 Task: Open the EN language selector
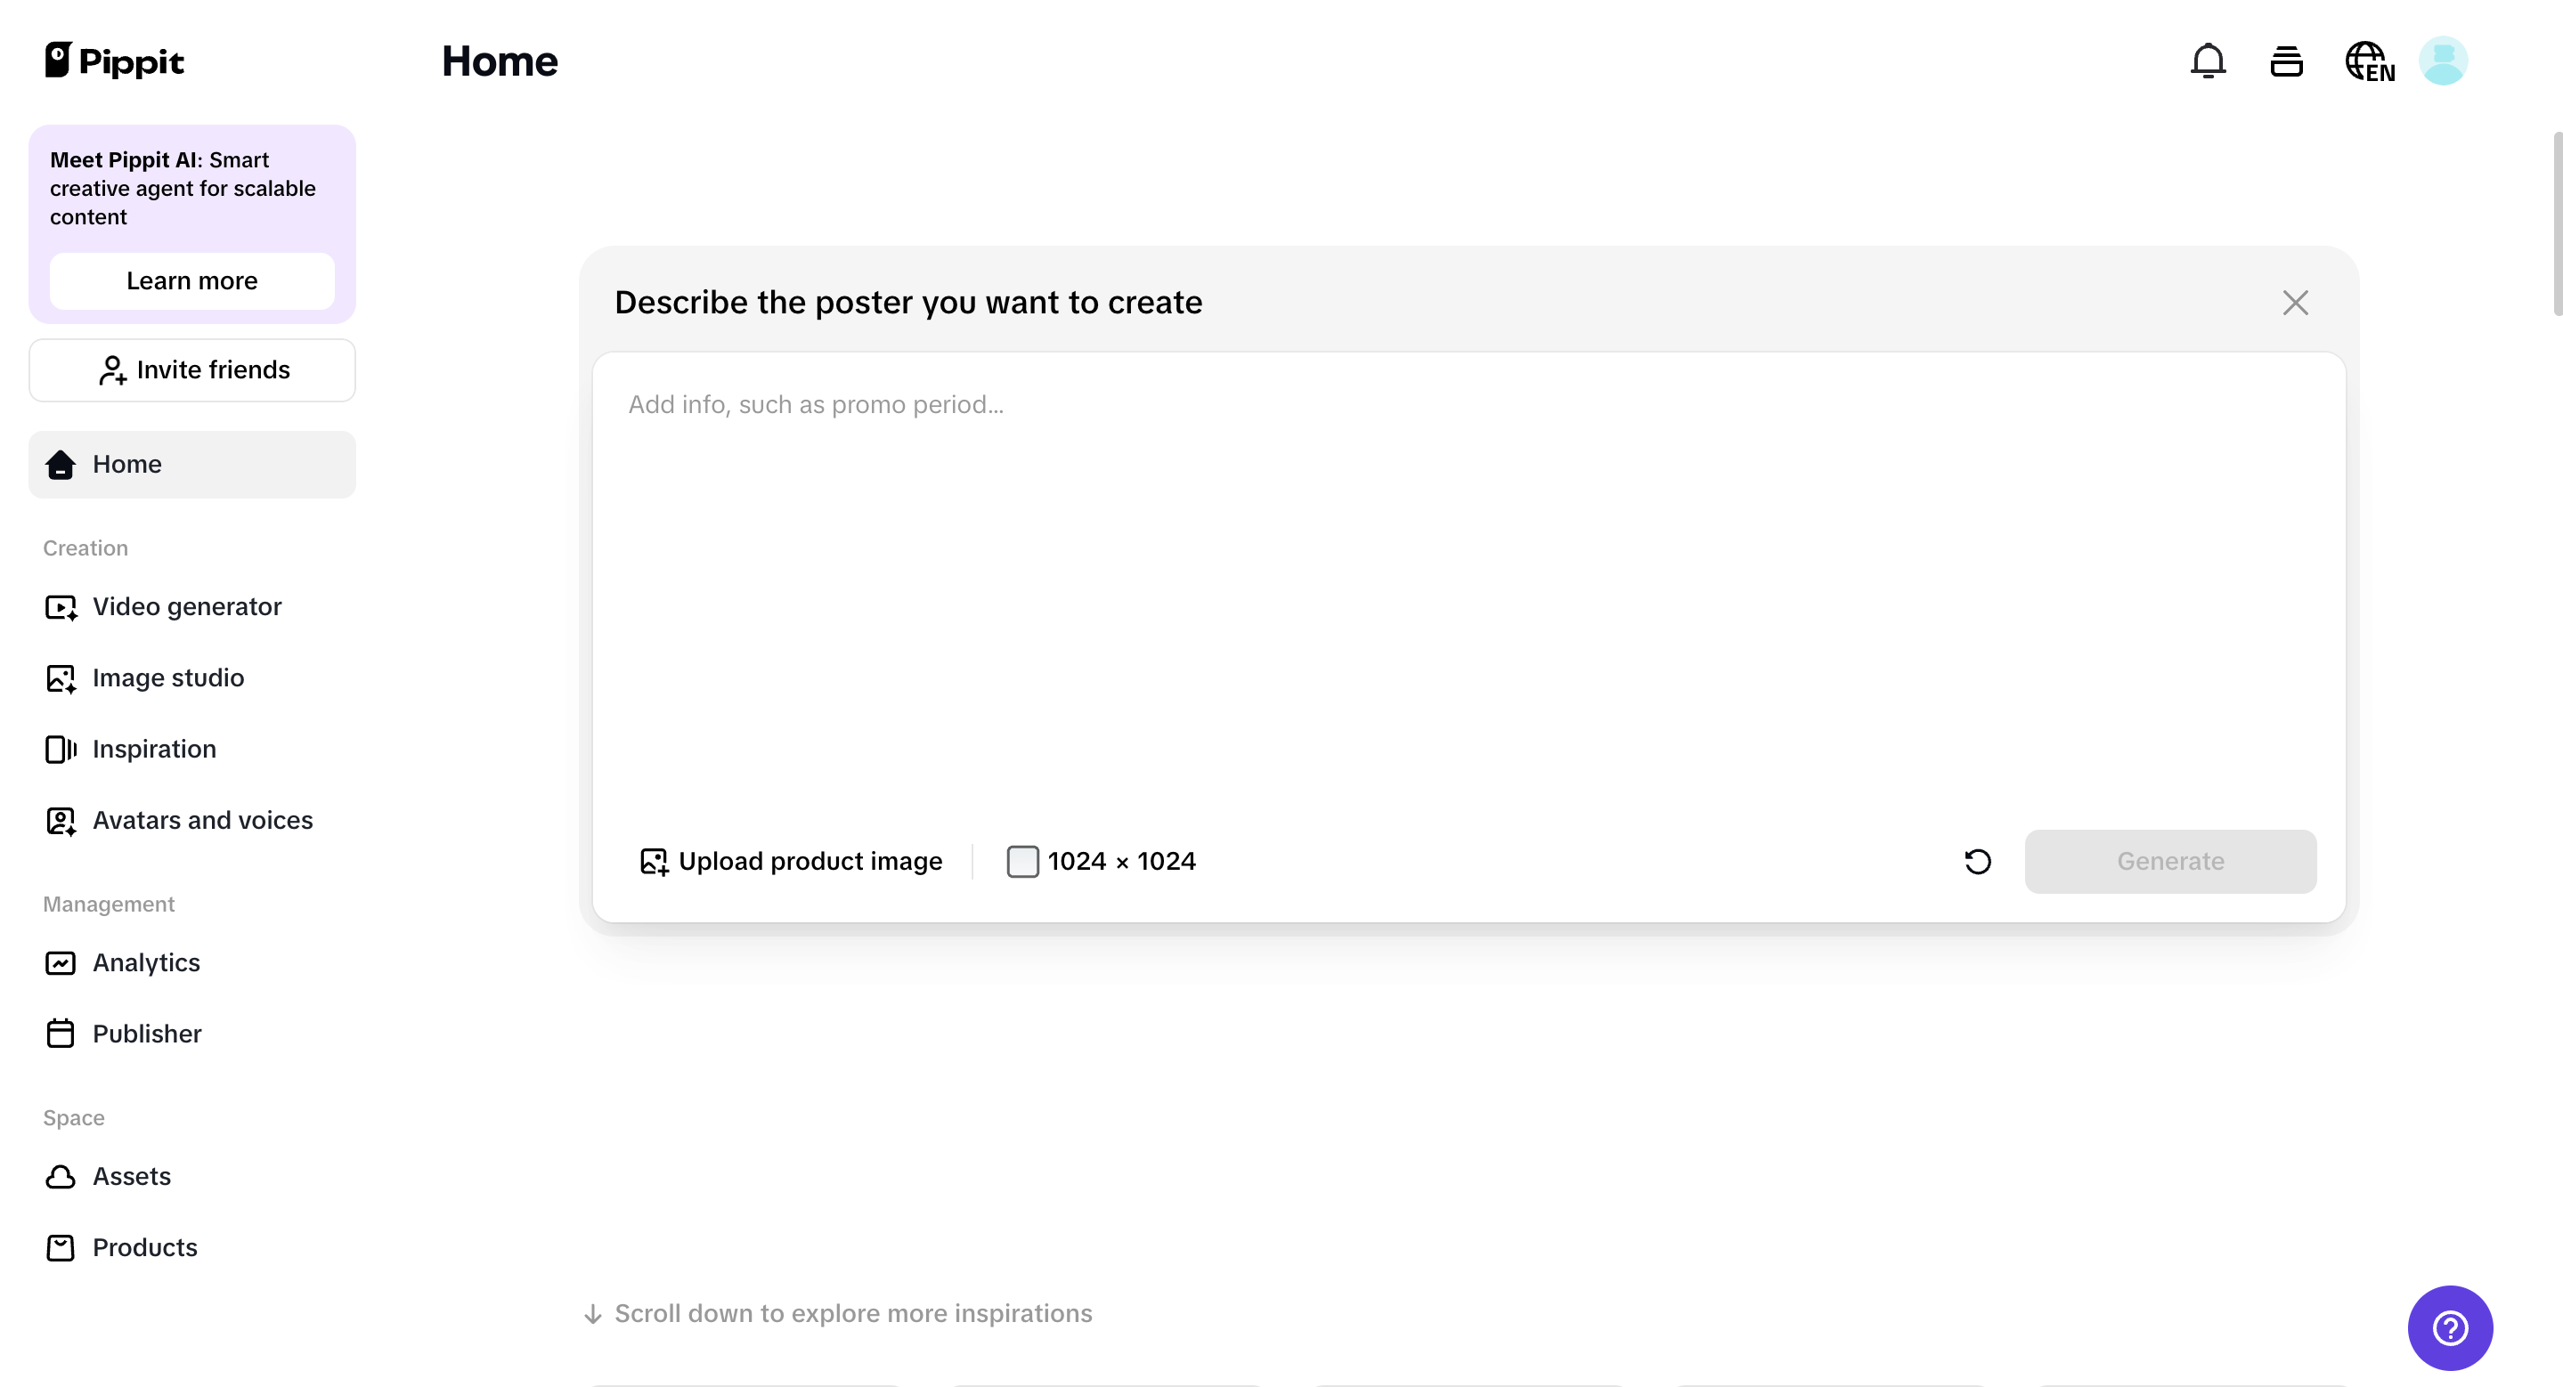click(2369, 61)
